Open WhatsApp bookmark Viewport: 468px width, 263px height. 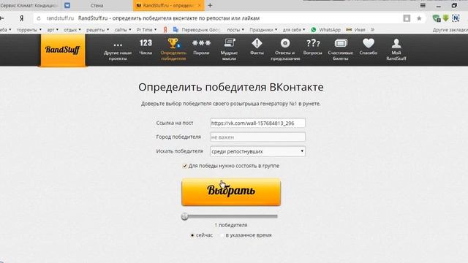point(325,30)
